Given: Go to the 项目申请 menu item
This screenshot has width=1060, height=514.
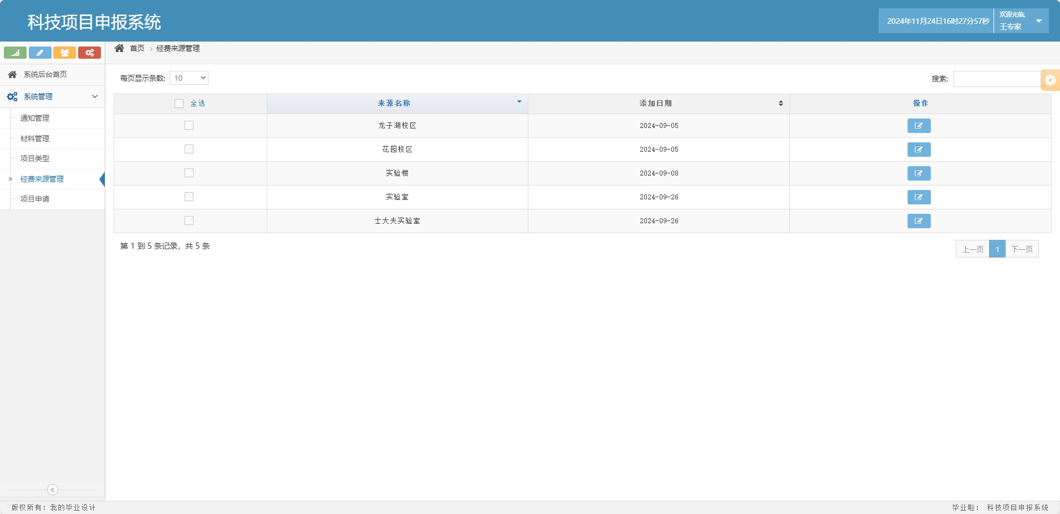Looking at the screenshot, I should coord(35,199).
